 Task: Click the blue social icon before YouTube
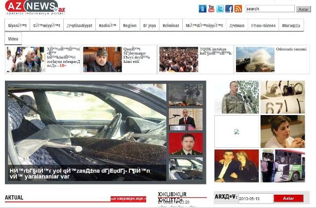click(202, 9)
